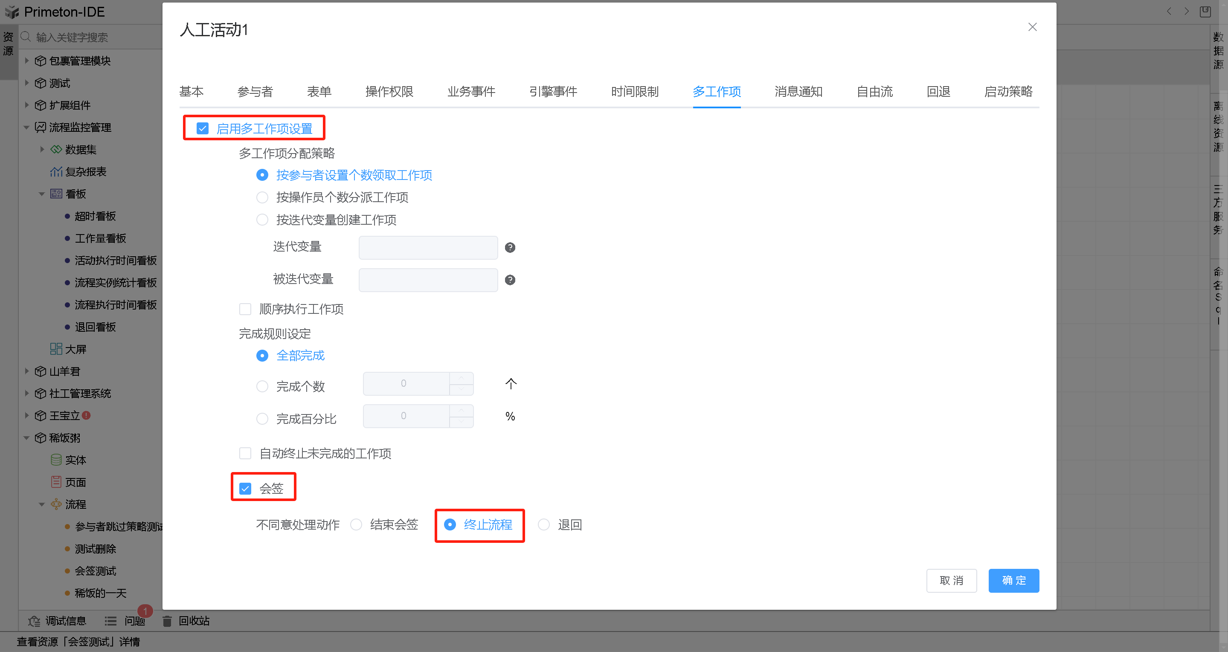The image size is (1228, 652).
Task: Collapse the 流程监控管理 tree node
Action: pos(27,127)
